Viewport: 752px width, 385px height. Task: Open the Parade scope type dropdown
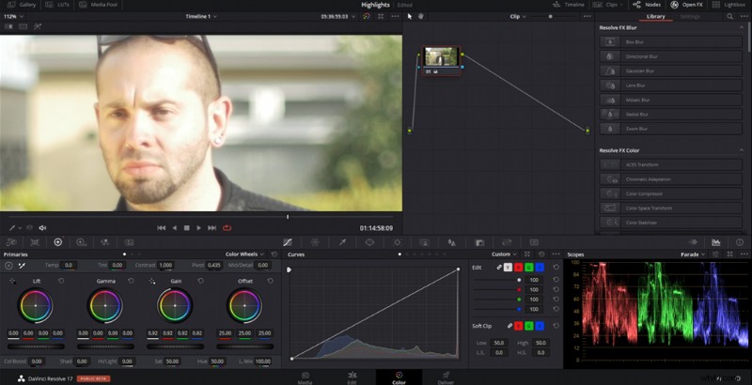click(x=693, y=254)
